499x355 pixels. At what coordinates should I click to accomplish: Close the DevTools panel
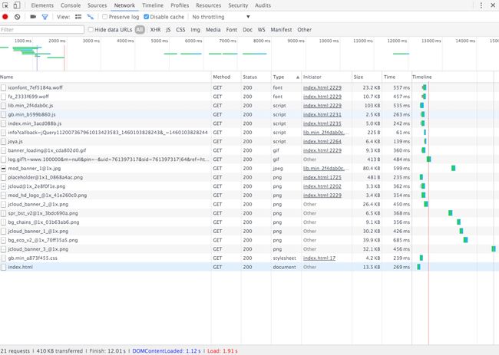(493, 5)
